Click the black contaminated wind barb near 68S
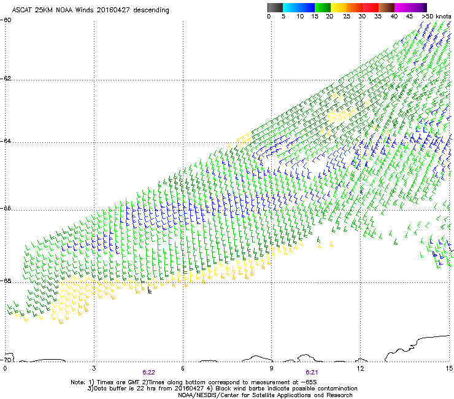The width and height of the screenshot is (454, 399). click(x=150, y=290)
